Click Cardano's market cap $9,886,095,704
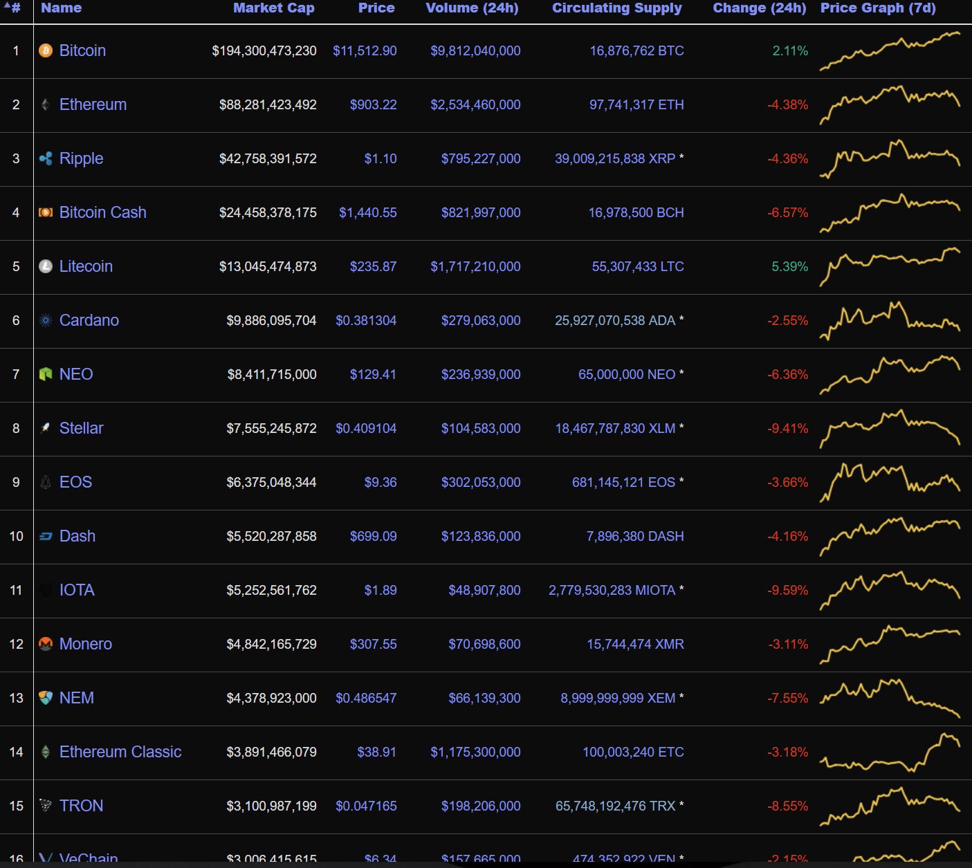The width and height of the screenshot is (972, 868). 271,320
